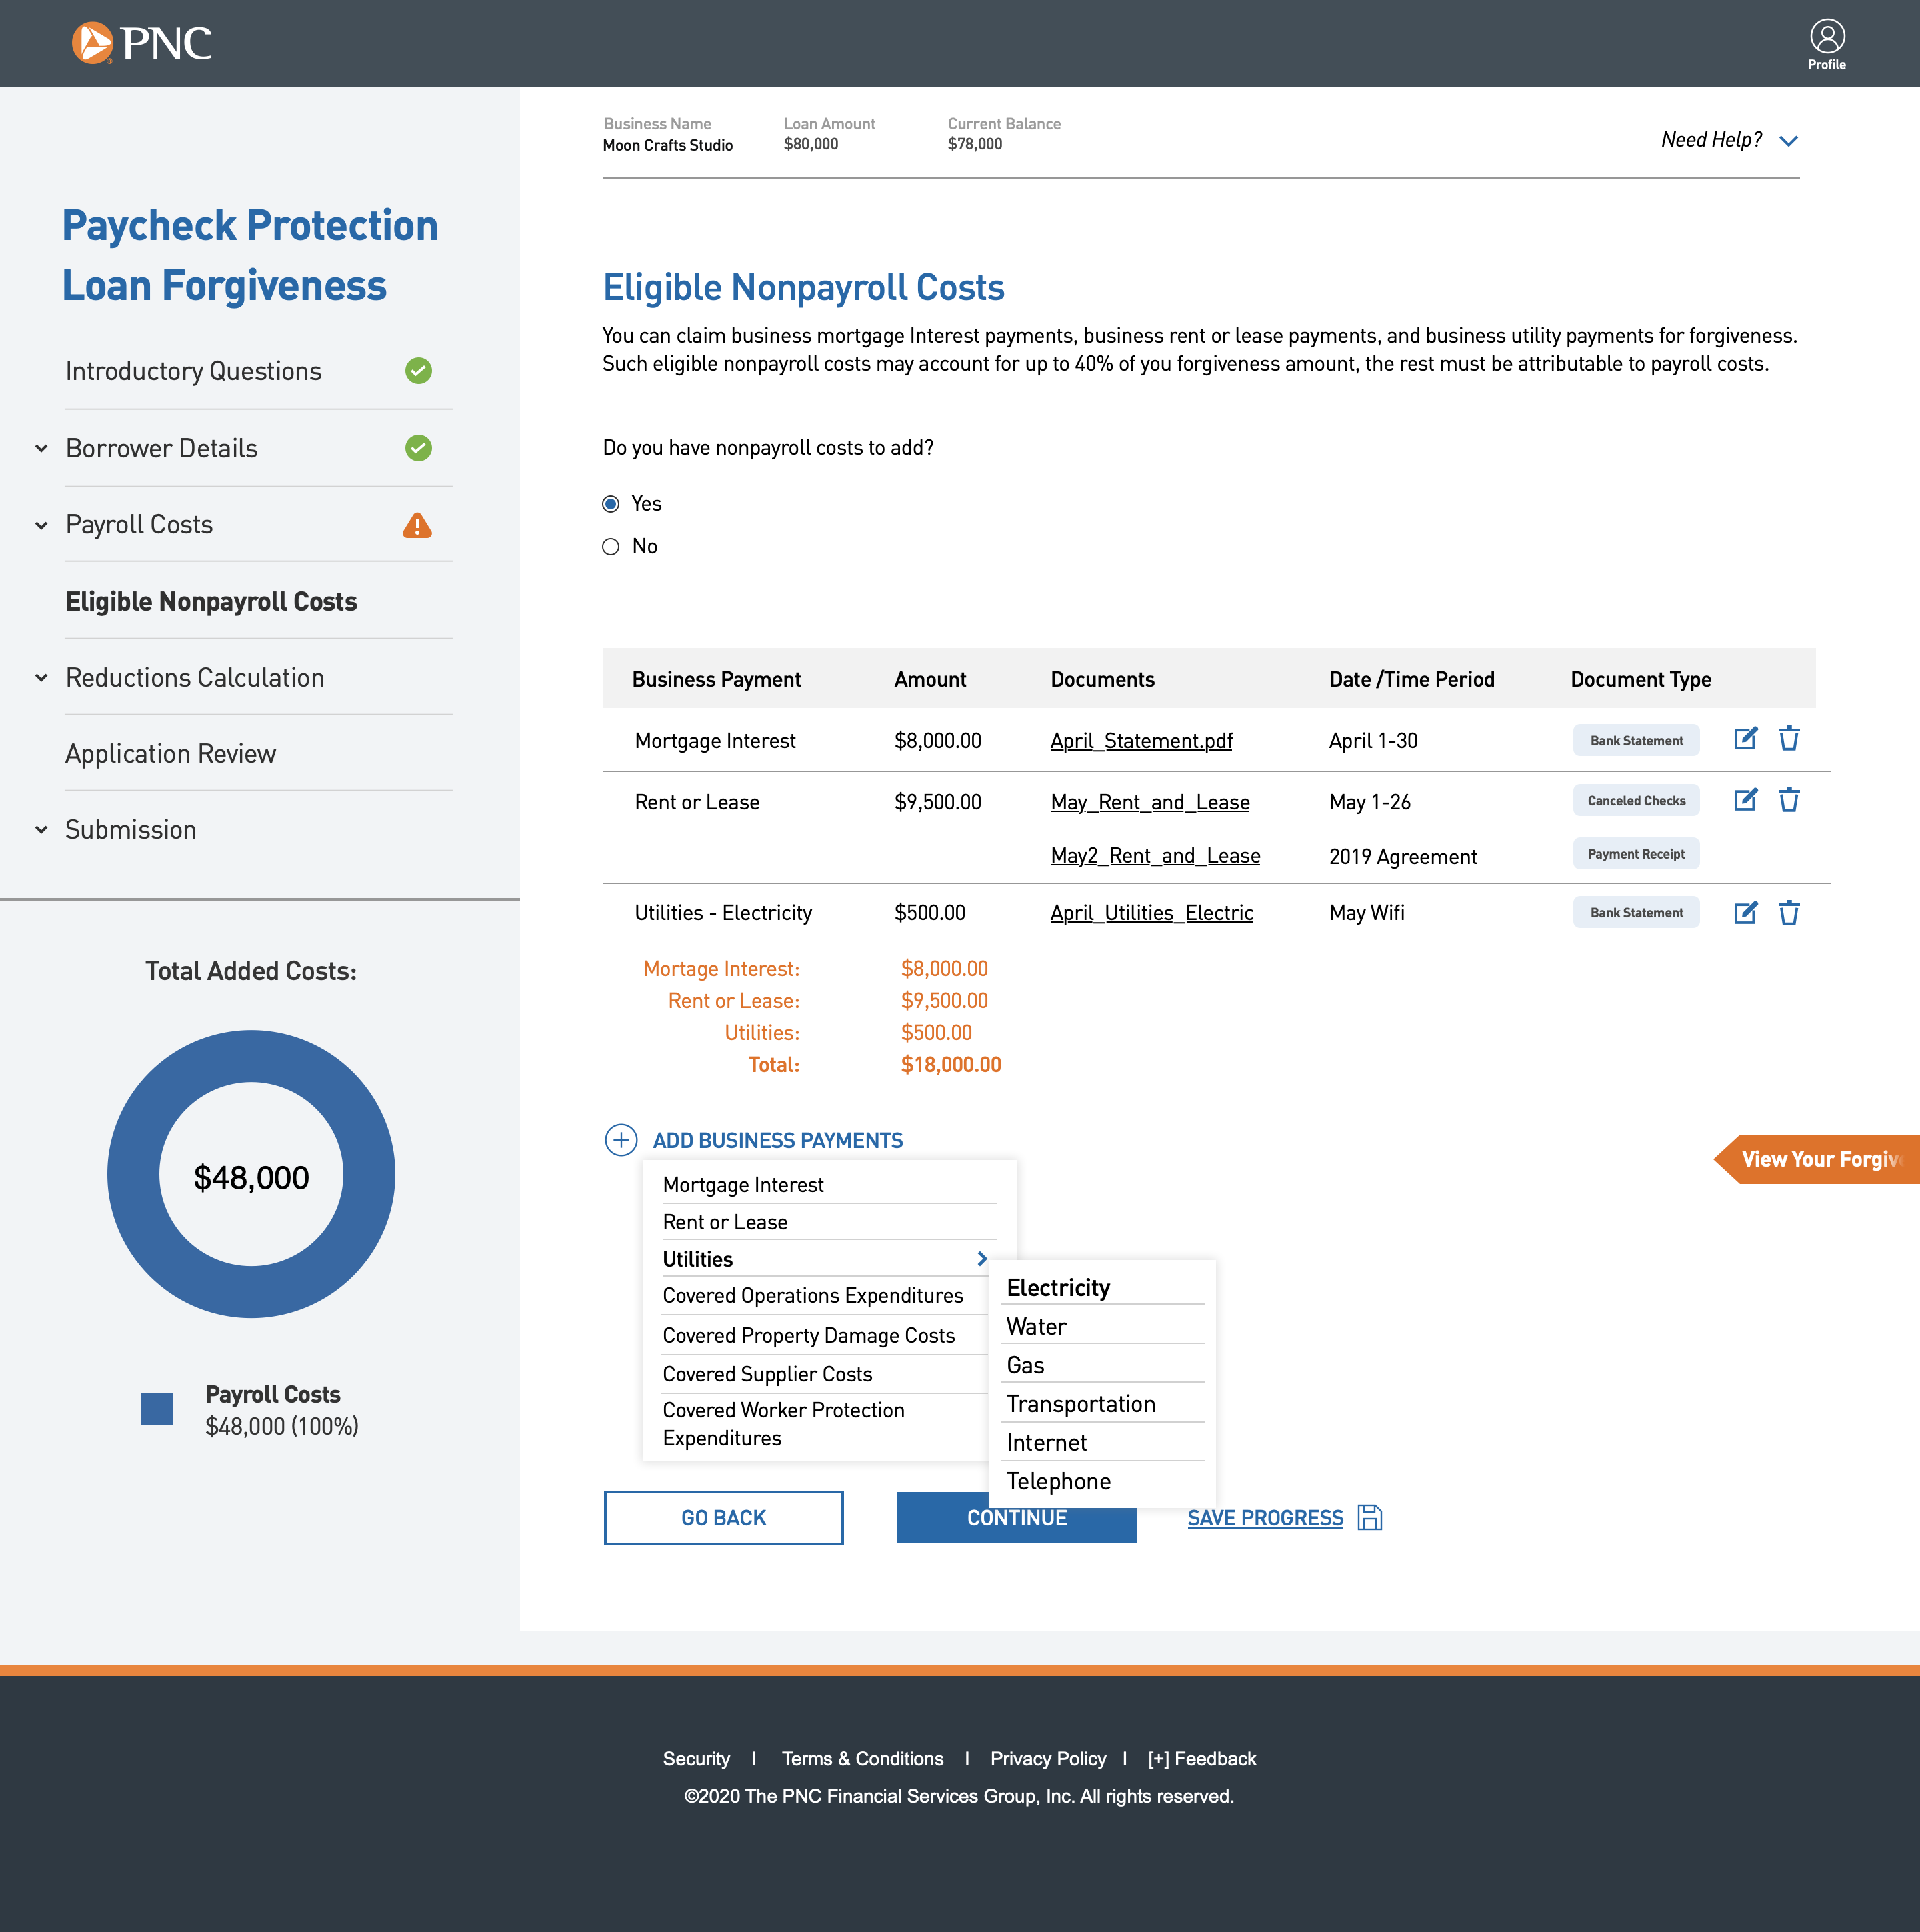Click the plus icon for adding payments
Image resolution: width=1920 pixels, height=1932 pixels.
[621, 1140]
